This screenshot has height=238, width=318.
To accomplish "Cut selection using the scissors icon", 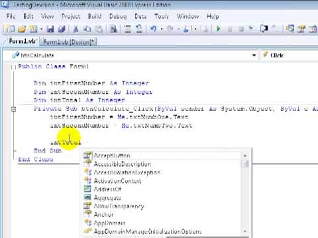I will point(76,29).
